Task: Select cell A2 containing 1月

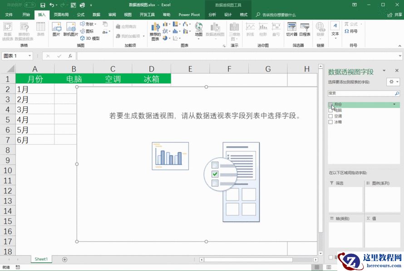Action: [35, 89]
